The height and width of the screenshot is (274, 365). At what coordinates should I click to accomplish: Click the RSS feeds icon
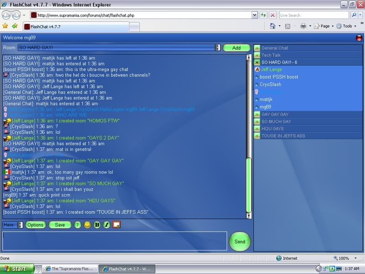pos(288,26)
